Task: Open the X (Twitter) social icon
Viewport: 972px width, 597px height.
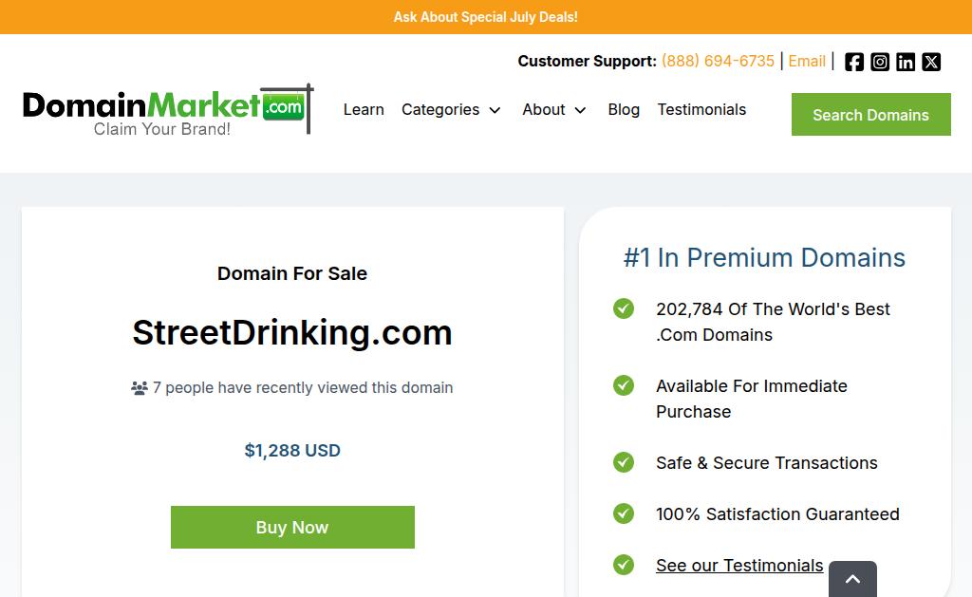Action: pos(931,62)
